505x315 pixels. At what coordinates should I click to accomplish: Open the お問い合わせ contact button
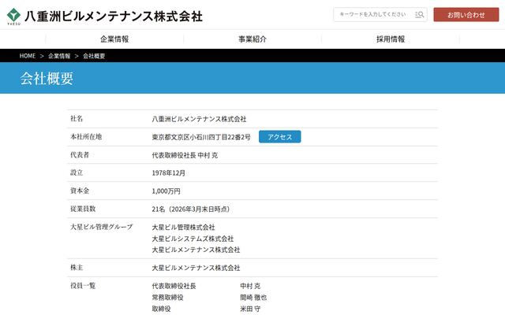(466, 15)
